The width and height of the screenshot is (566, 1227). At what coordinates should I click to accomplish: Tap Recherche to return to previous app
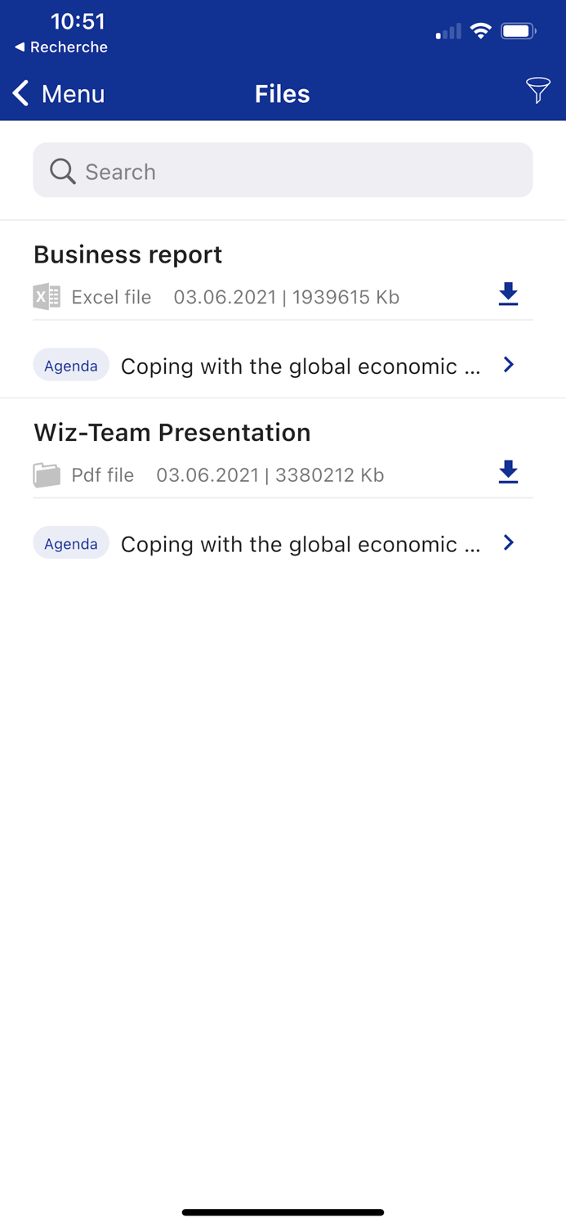click(x=59, y=47)
